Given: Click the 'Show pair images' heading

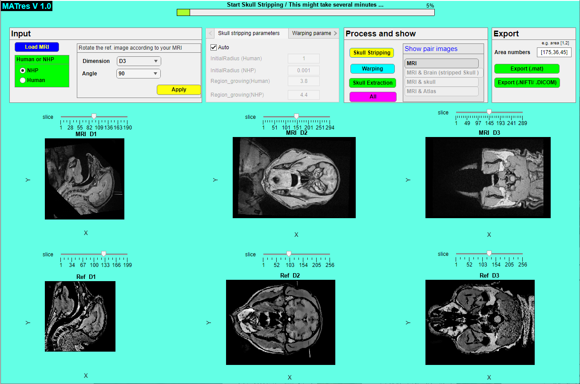Looking at the screenshot, I should tap(431, 49).
